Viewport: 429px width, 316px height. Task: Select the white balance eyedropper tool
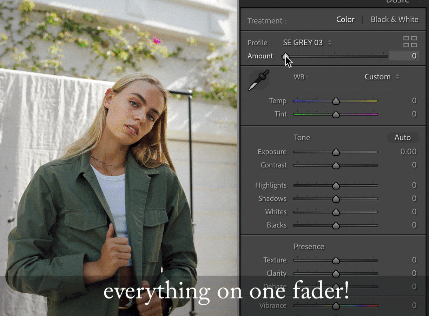(258, 80)
